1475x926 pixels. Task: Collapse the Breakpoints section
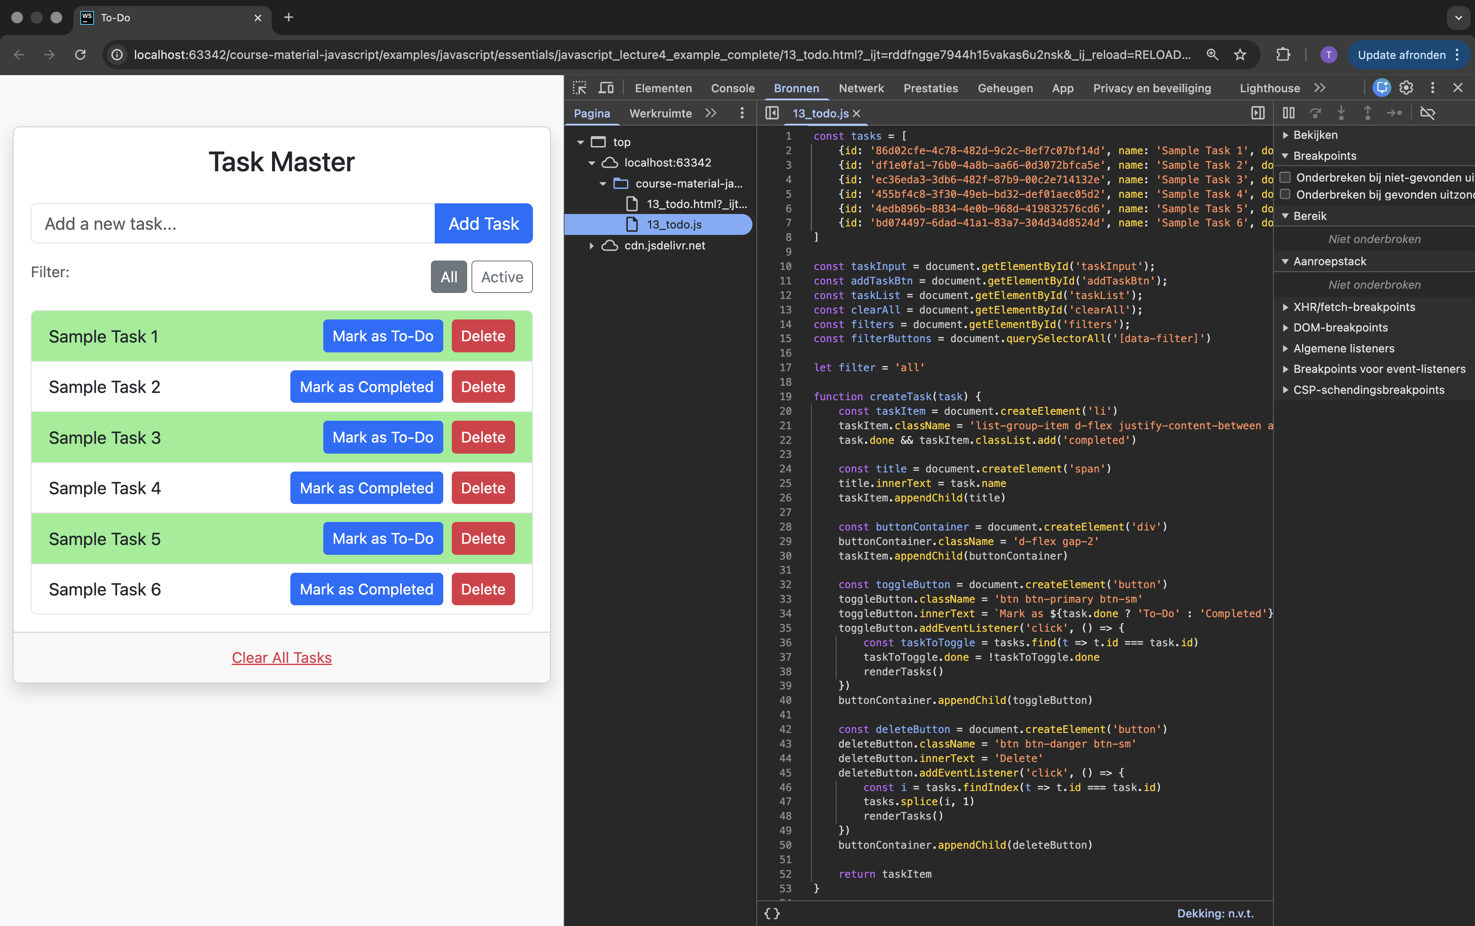tap(1286, 155)
